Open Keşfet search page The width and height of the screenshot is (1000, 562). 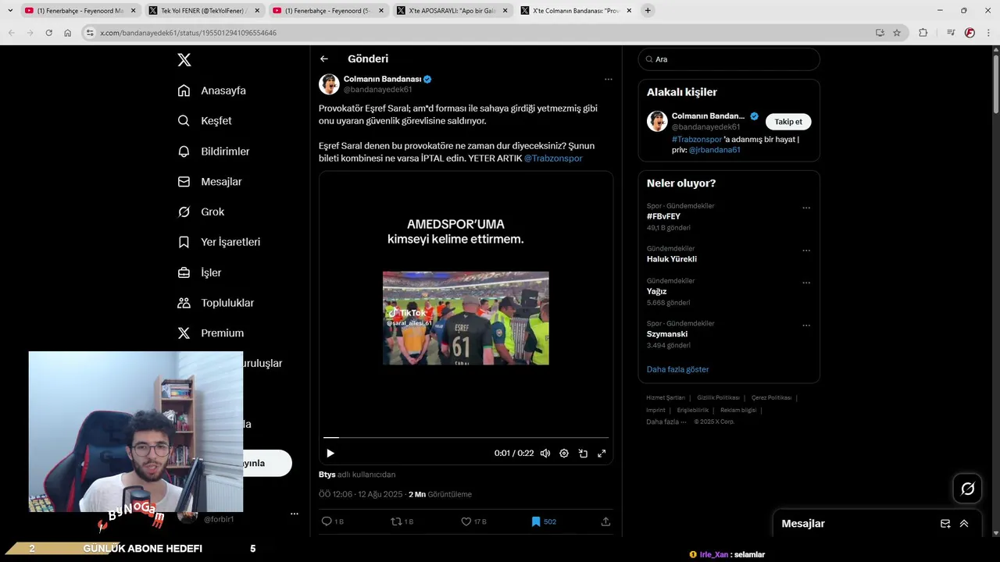pos(205,121)
